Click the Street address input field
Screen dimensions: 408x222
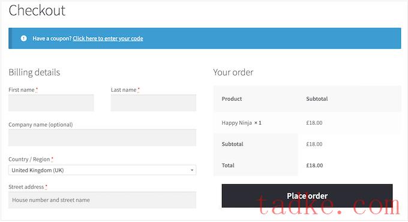pos(102,200)
